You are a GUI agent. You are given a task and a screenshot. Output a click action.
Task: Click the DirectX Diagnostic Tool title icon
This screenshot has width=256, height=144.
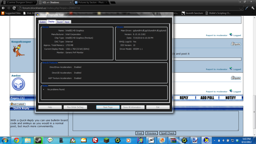point(37,15)
